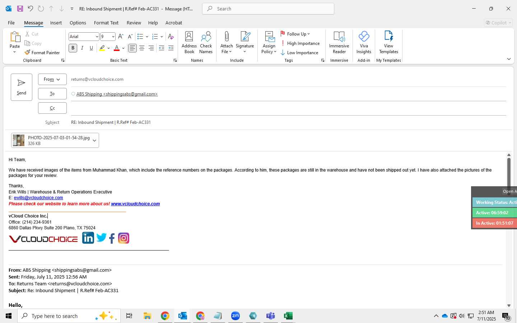Decrease indent of paragraph

pos(162,48)
